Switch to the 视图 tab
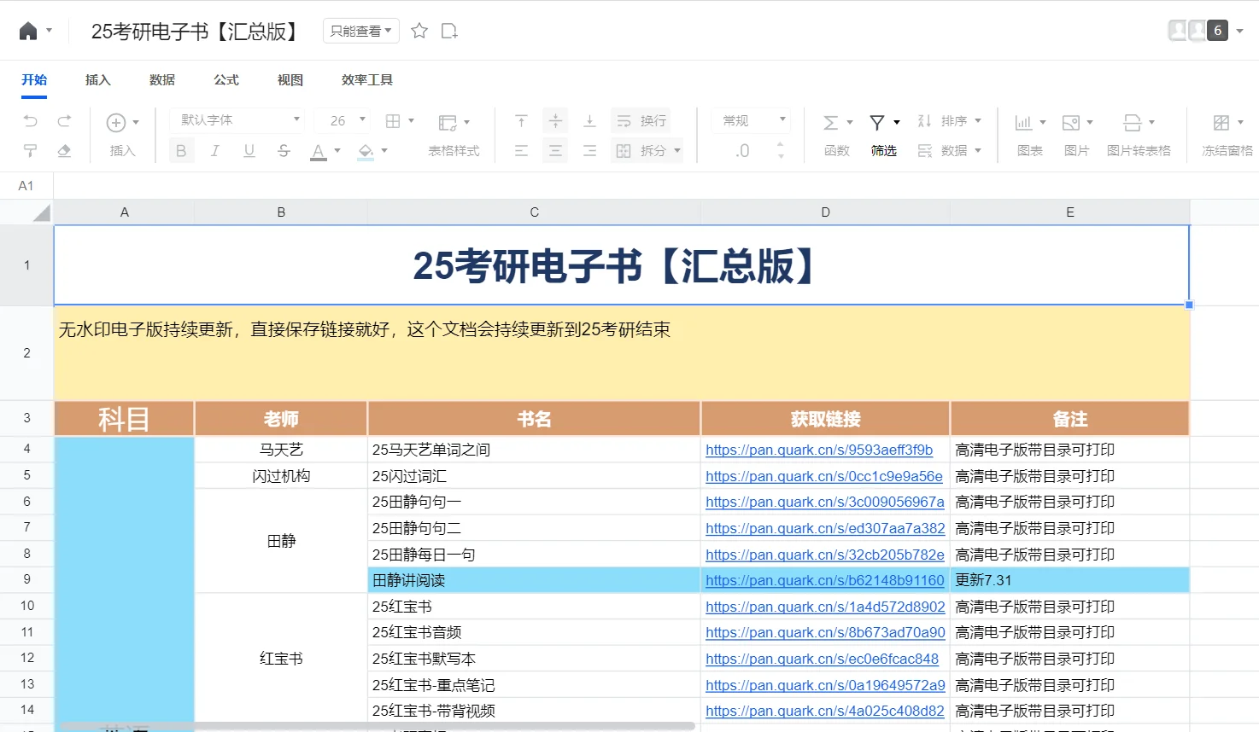Image resolution: width=1259 pixels, height=732 pixels. click(x=290, y=79)
